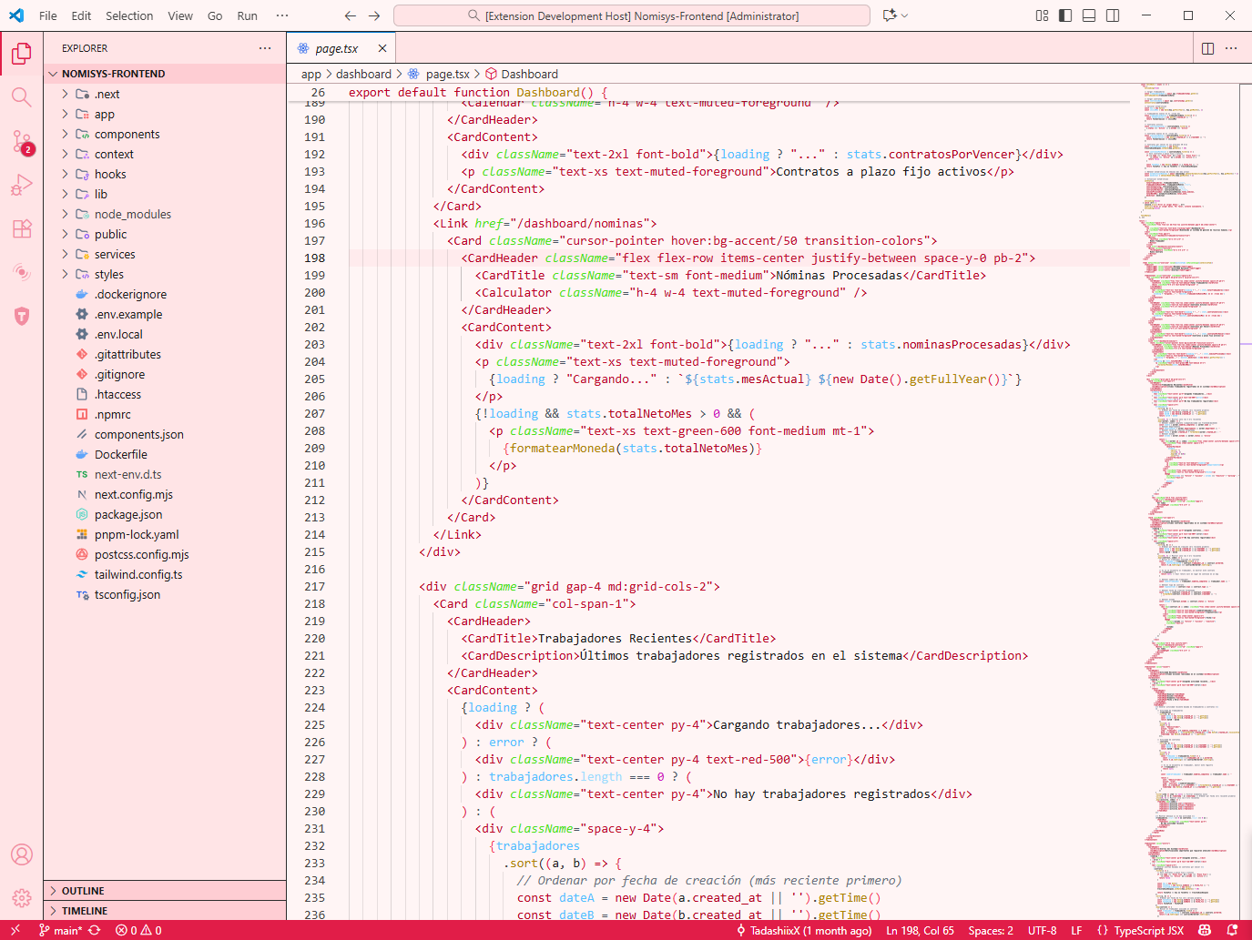Open the notifications bell icon
The width and height of the screenshot is (1252, 940).
(x=1233, y=930)
